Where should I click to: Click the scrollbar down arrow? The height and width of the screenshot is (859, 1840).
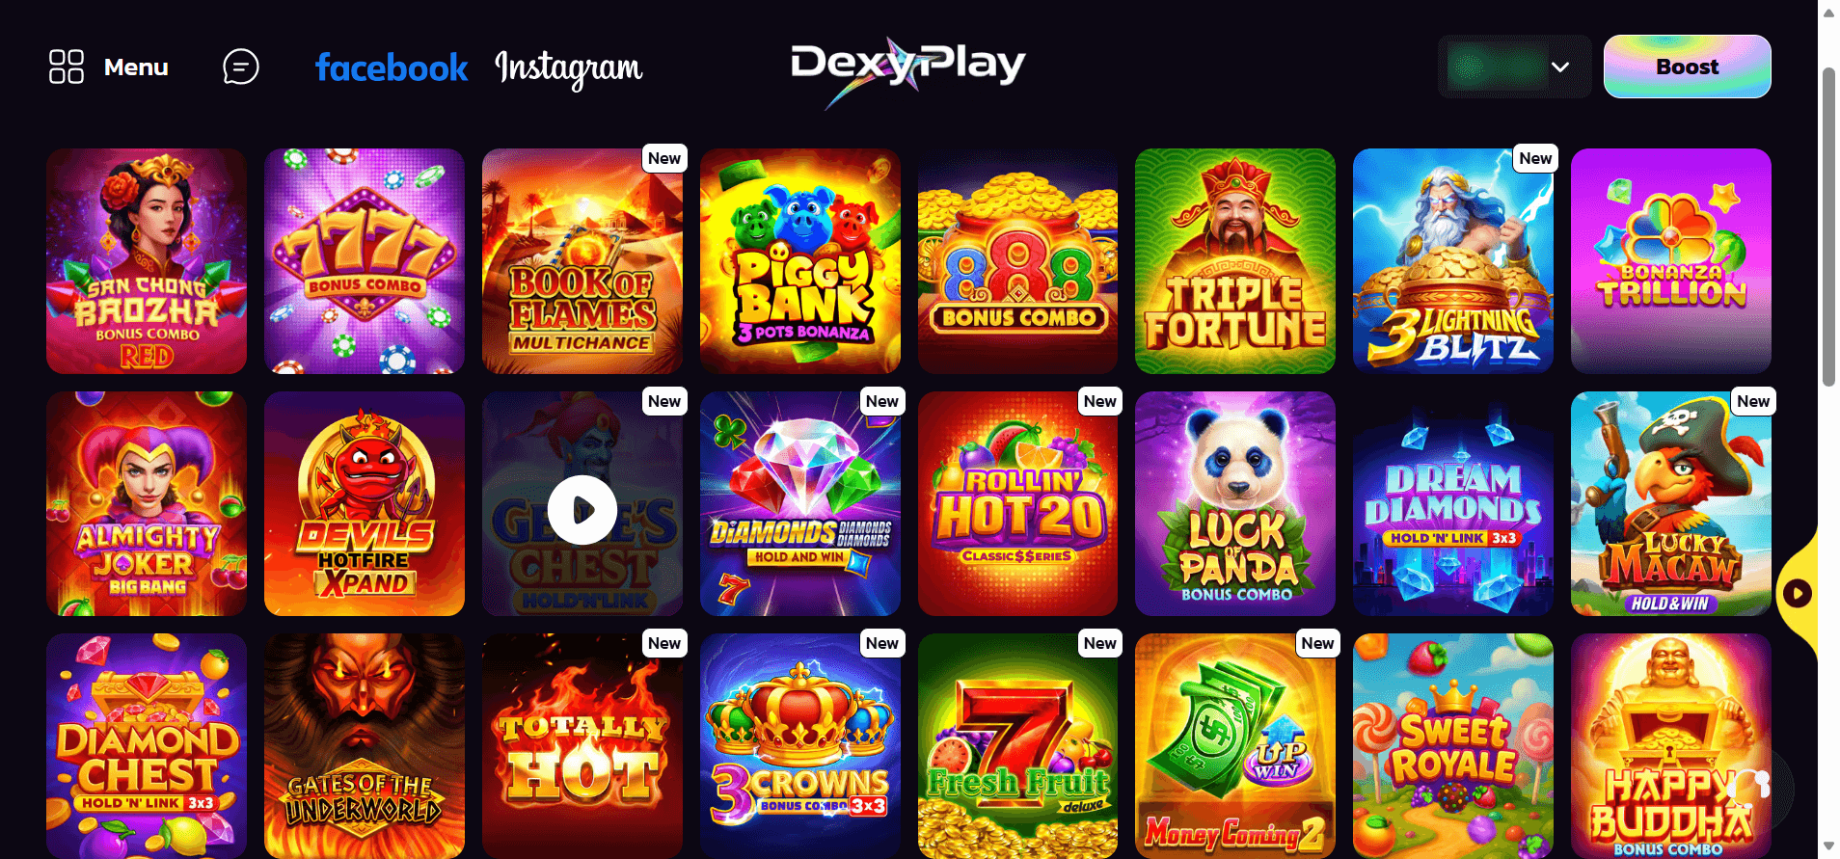coord(1828,846)
